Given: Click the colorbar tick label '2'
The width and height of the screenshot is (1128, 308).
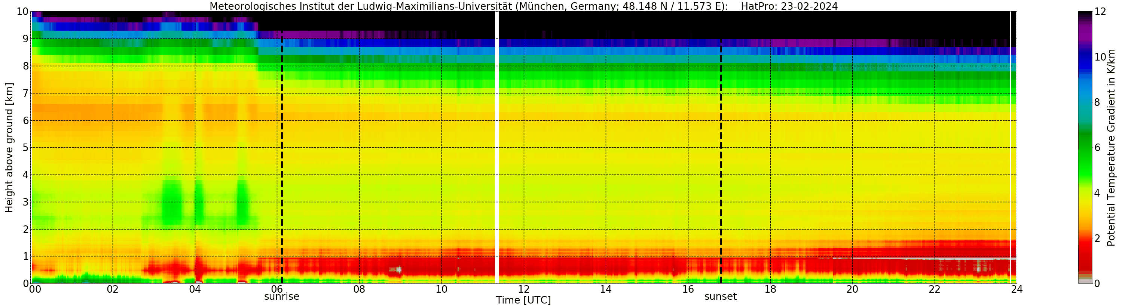Looking at the screenshot, I should tap(1097, 238).
